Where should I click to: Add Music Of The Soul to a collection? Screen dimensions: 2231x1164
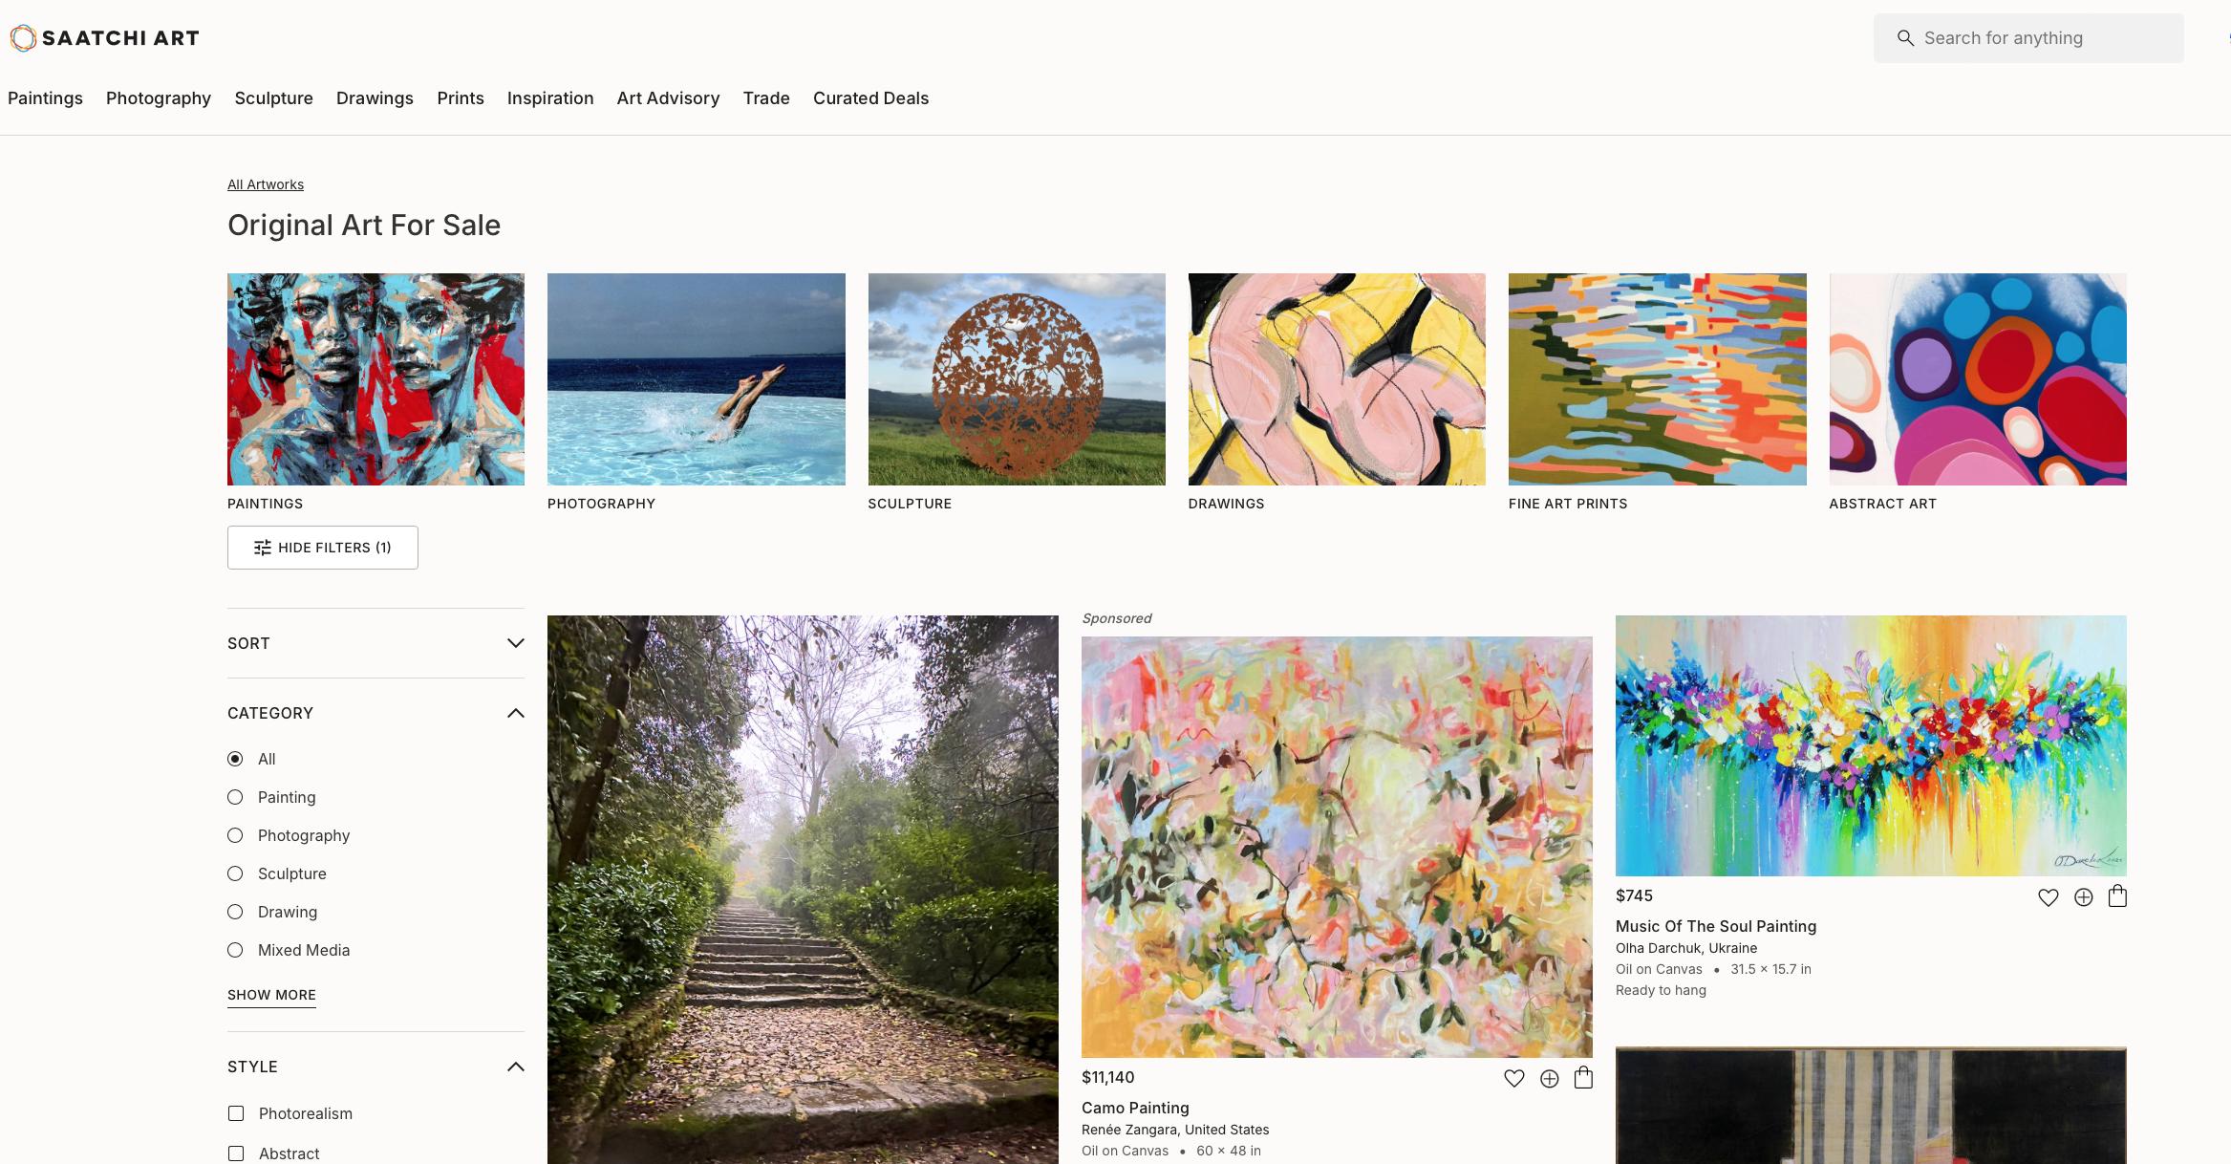click(x=2084, y=897)
